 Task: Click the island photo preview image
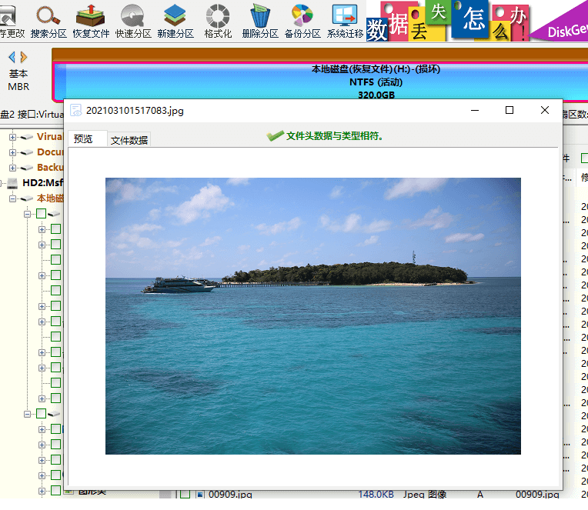click(312, 315)
